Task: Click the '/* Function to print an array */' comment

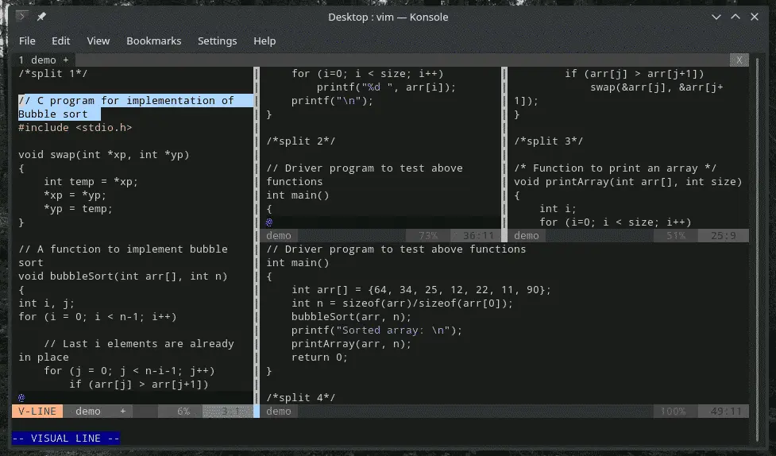Action: pyautogui.click(x=615, y=168)
